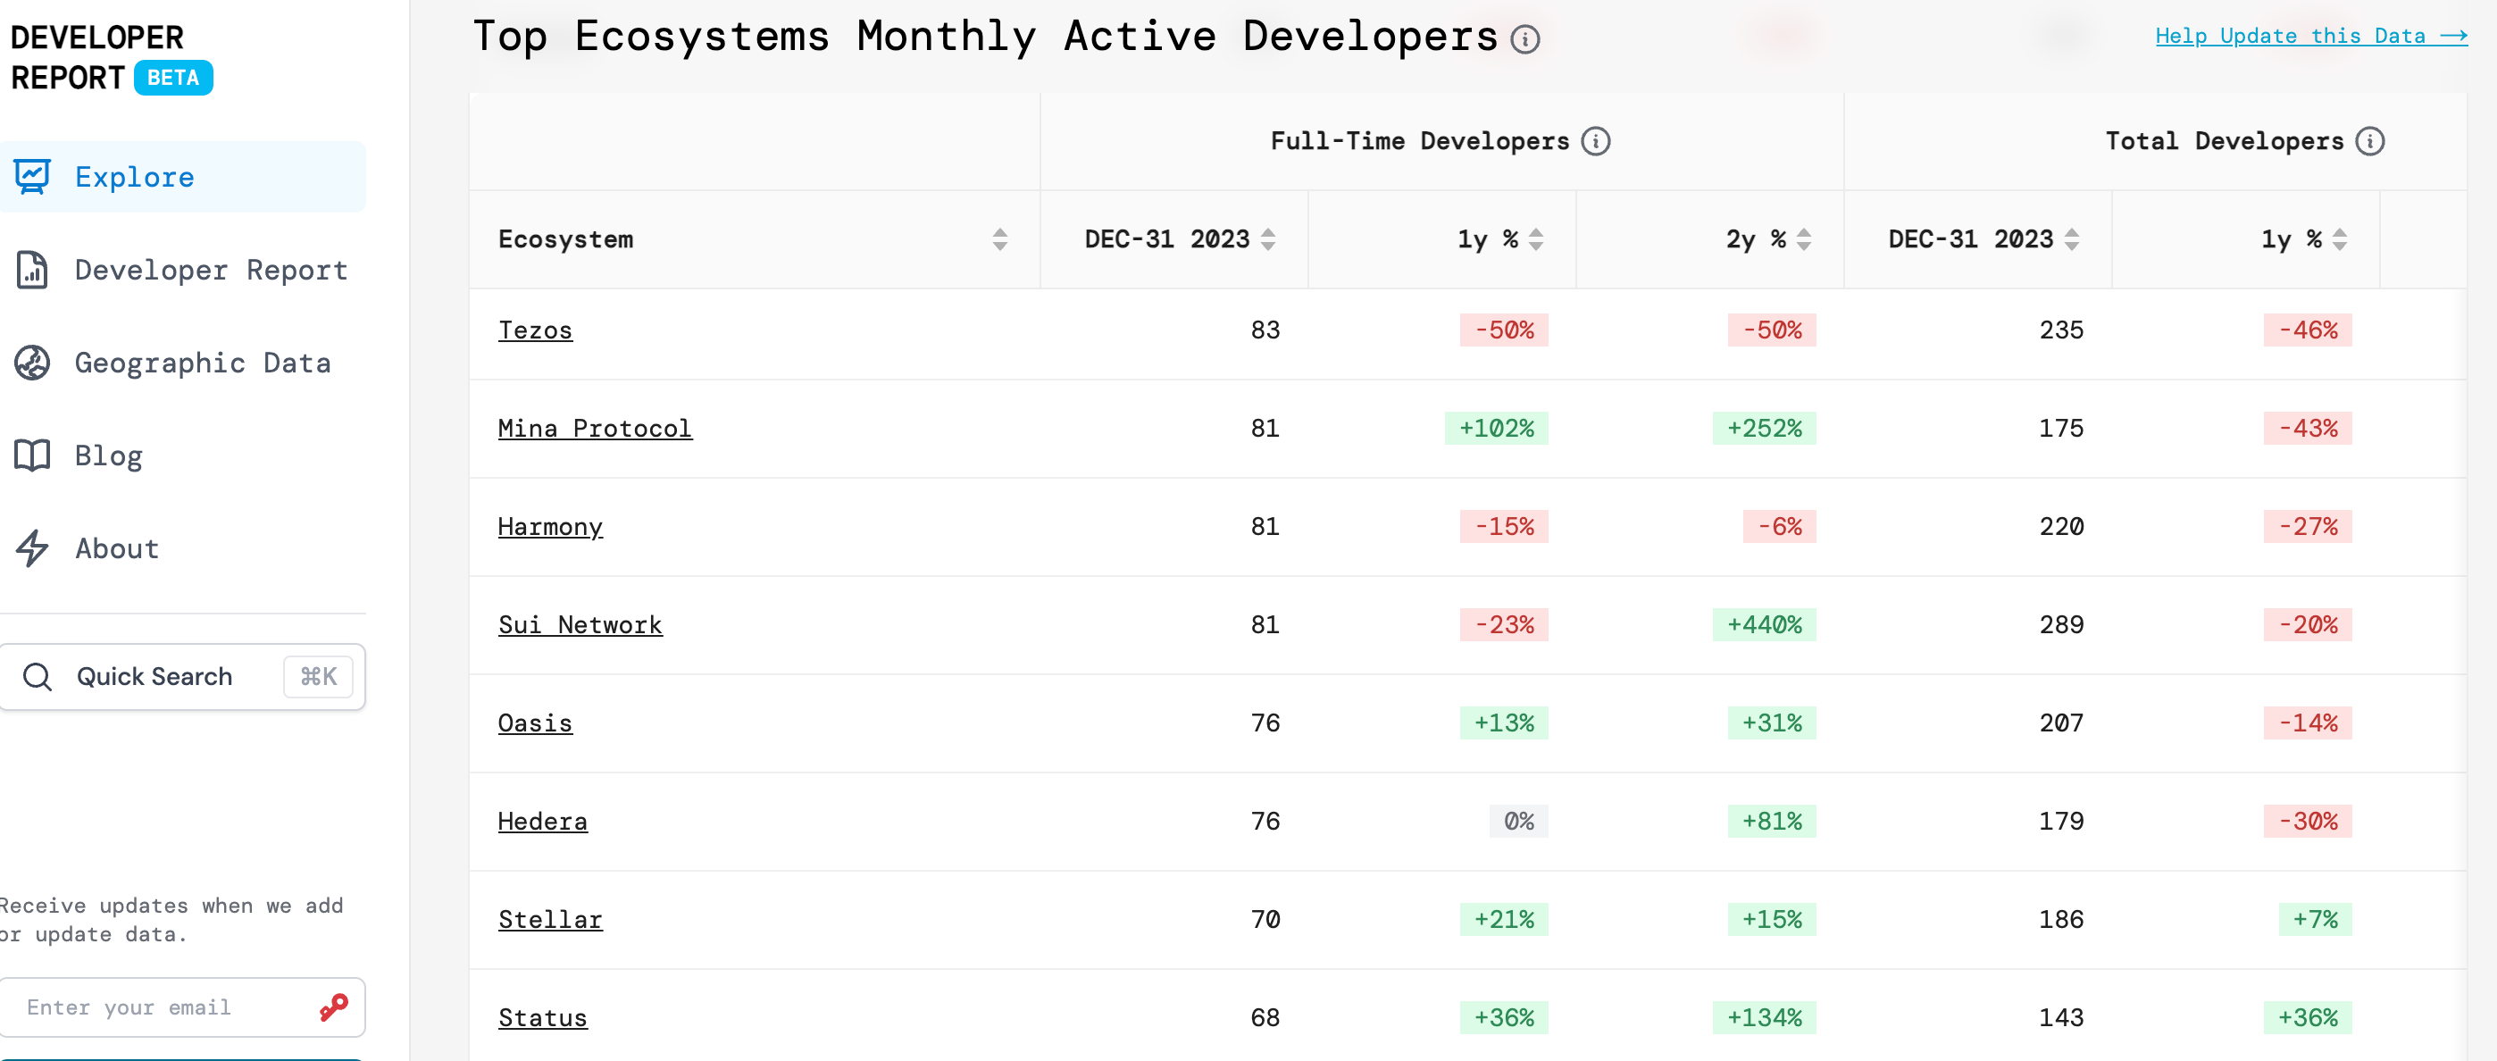Image resolution: width=2497 pixels, height=1061 pixels.
Task: Click the Developer Report document icon
Action: coord(32,270)
